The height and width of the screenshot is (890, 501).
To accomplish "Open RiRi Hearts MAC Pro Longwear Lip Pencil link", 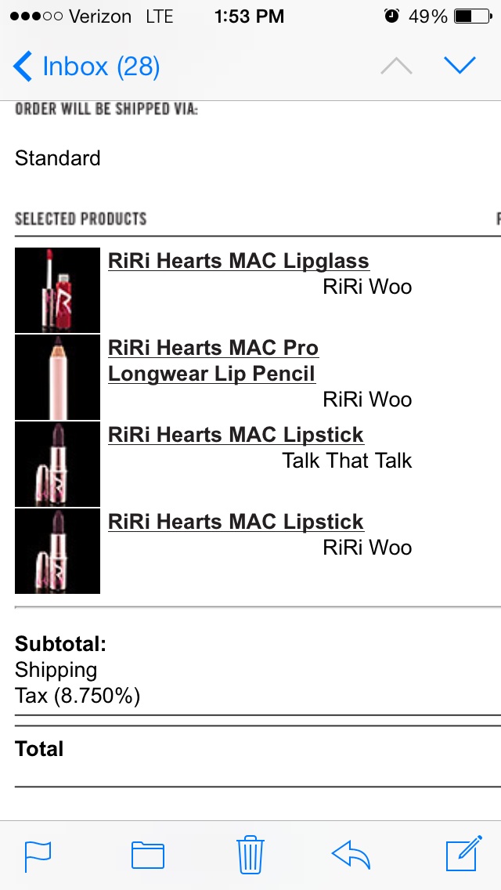I will 214,361.
